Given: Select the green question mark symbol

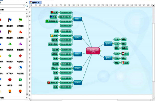Looking at the screenshot, I should click(x=20, y=79).
